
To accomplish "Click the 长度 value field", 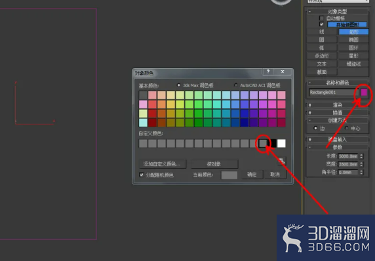I will [x=348, y=156].
